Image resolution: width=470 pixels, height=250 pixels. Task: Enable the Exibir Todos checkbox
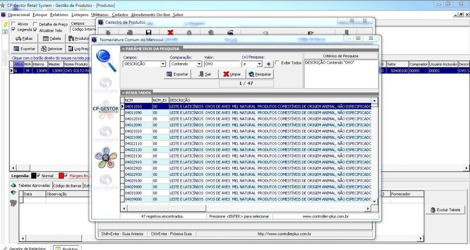pyautogui.click(x=277, y=63)
